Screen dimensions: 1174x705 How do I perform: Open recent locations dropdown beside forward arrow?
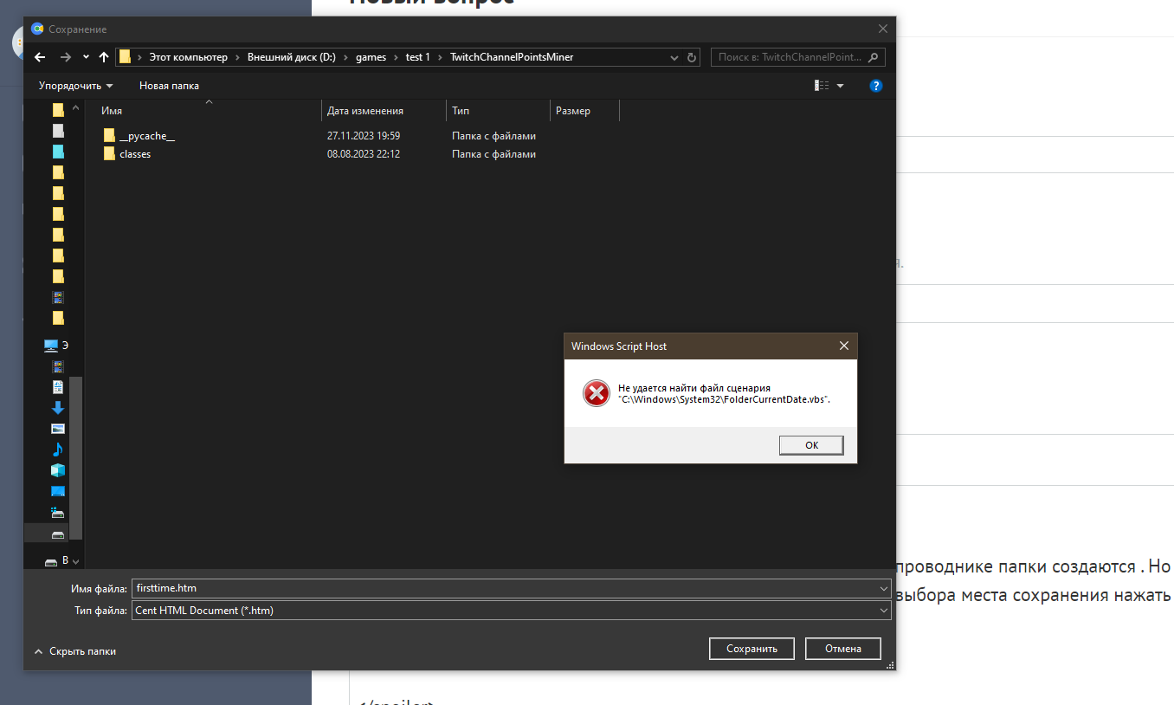point(86,57)
